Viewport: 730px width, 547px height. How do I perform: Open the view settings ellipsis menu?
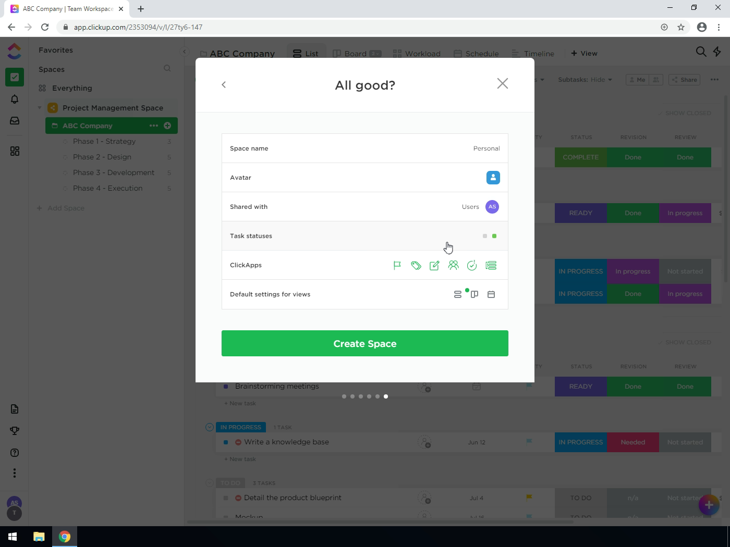714,80
